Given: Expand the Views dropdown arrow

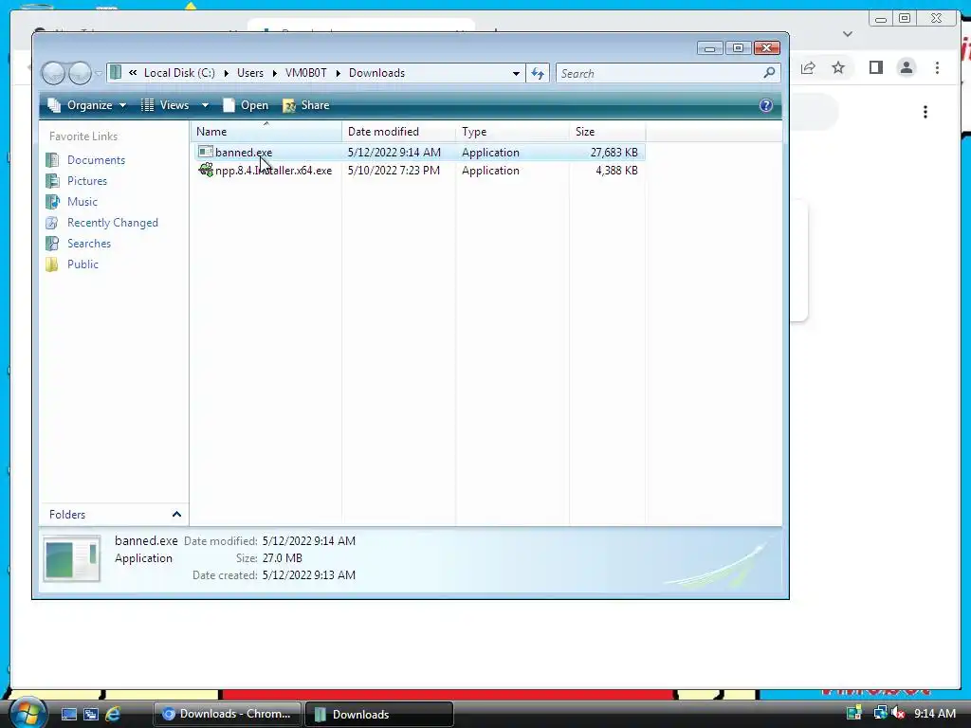Looking at the screenshot, I should click(x=205, y=105).
